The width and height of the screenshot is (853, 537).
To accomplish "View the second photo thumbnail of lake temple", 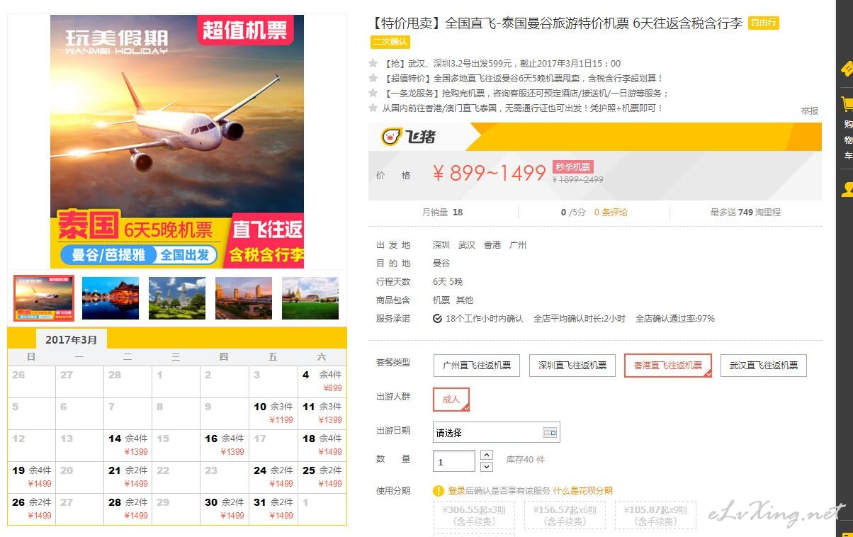I will (x=111, y=298).
